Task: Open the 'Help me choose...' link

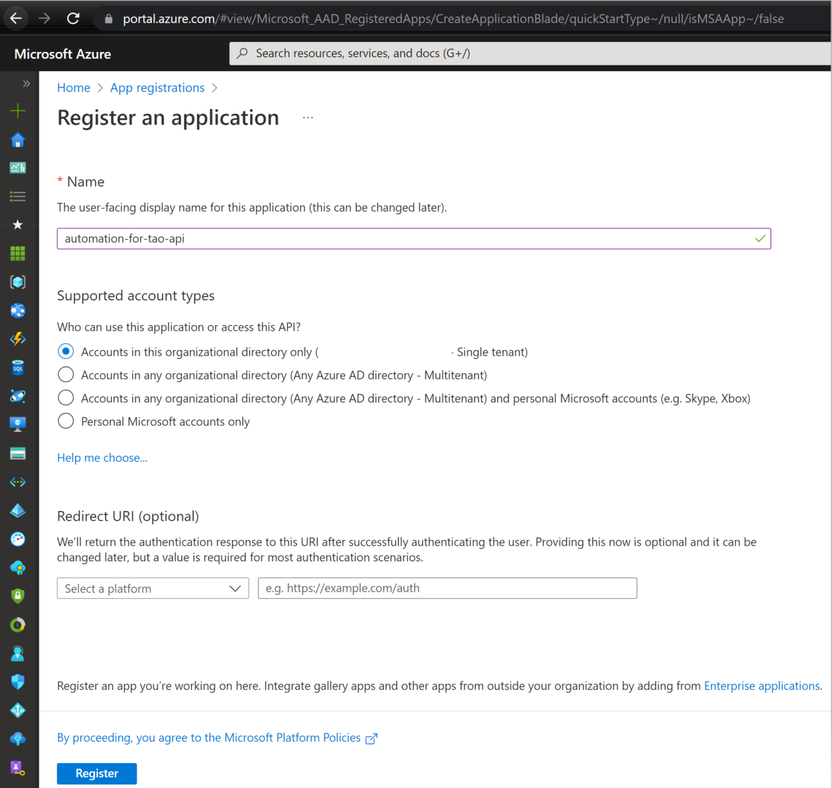Action: pos(102,458)
